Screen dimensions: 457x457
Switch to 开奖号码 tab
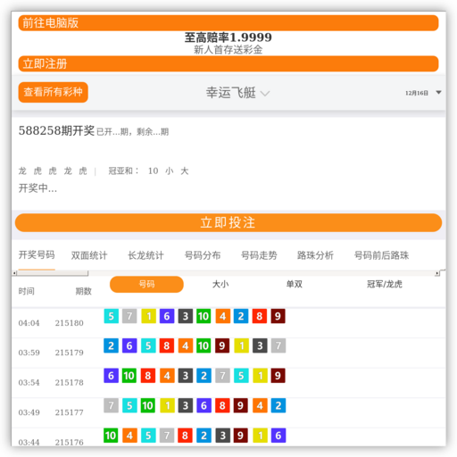[x=37, y=255]
